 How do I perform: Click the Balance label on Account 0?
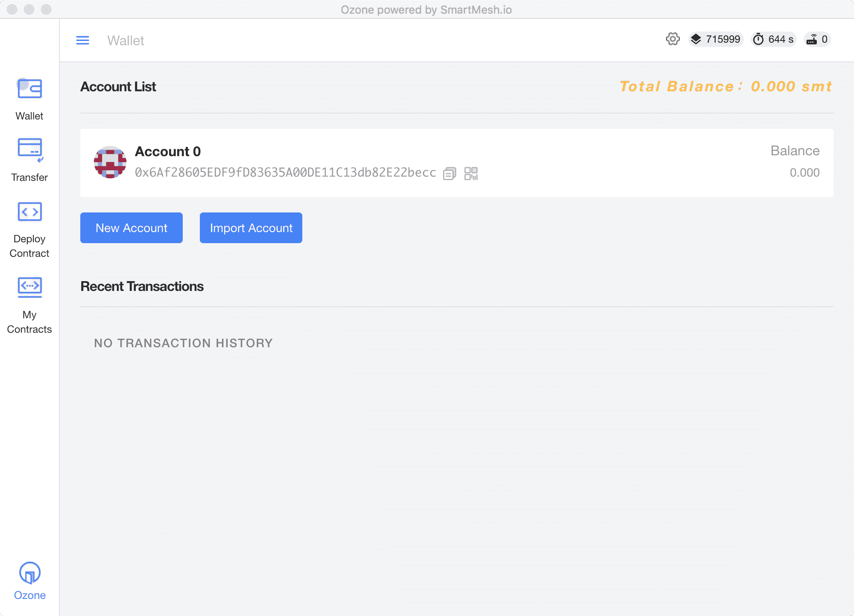click(795, 151)
